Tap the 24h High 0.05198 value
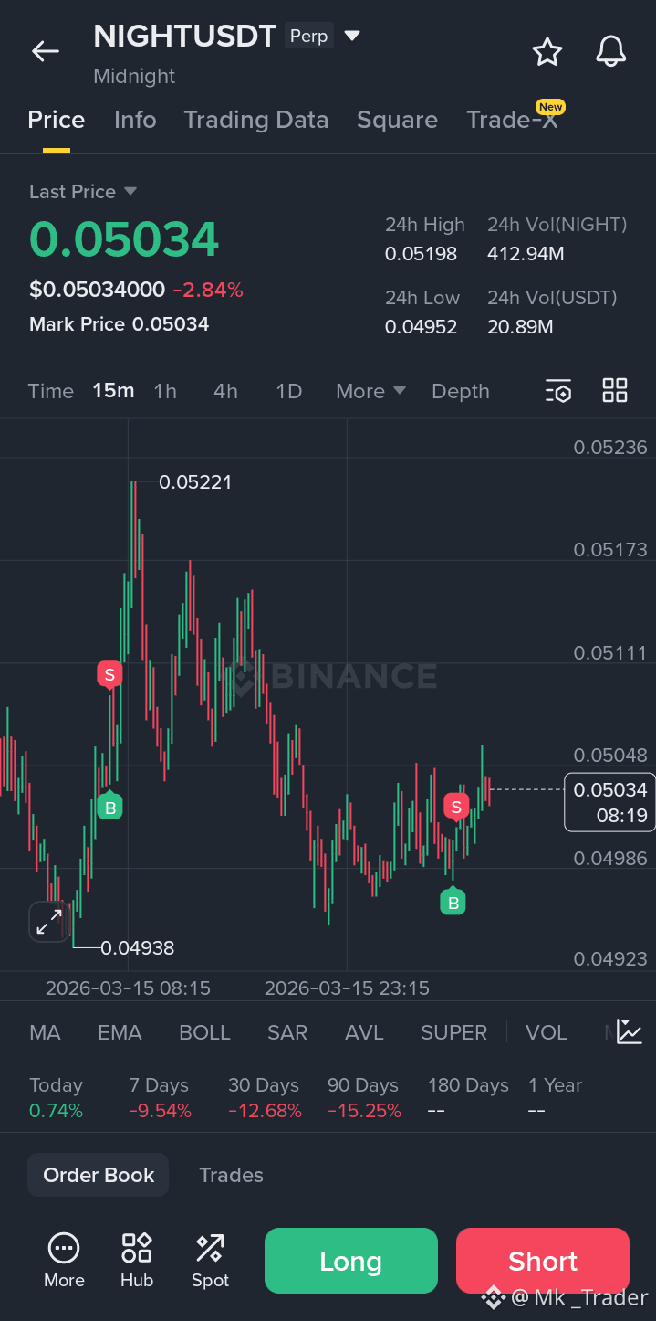 [x=421, y=254]
